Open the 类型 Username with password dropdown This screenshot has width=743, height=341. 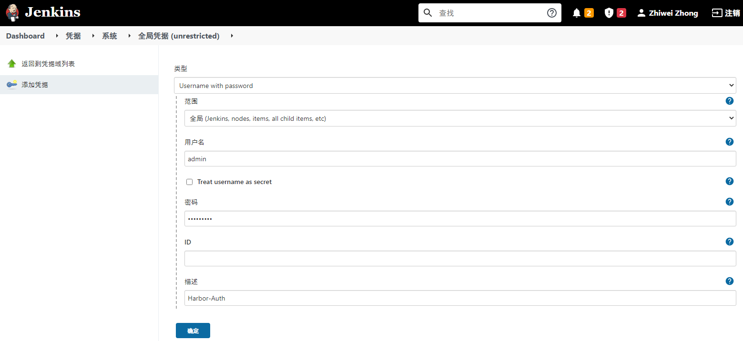coord(455,86)
